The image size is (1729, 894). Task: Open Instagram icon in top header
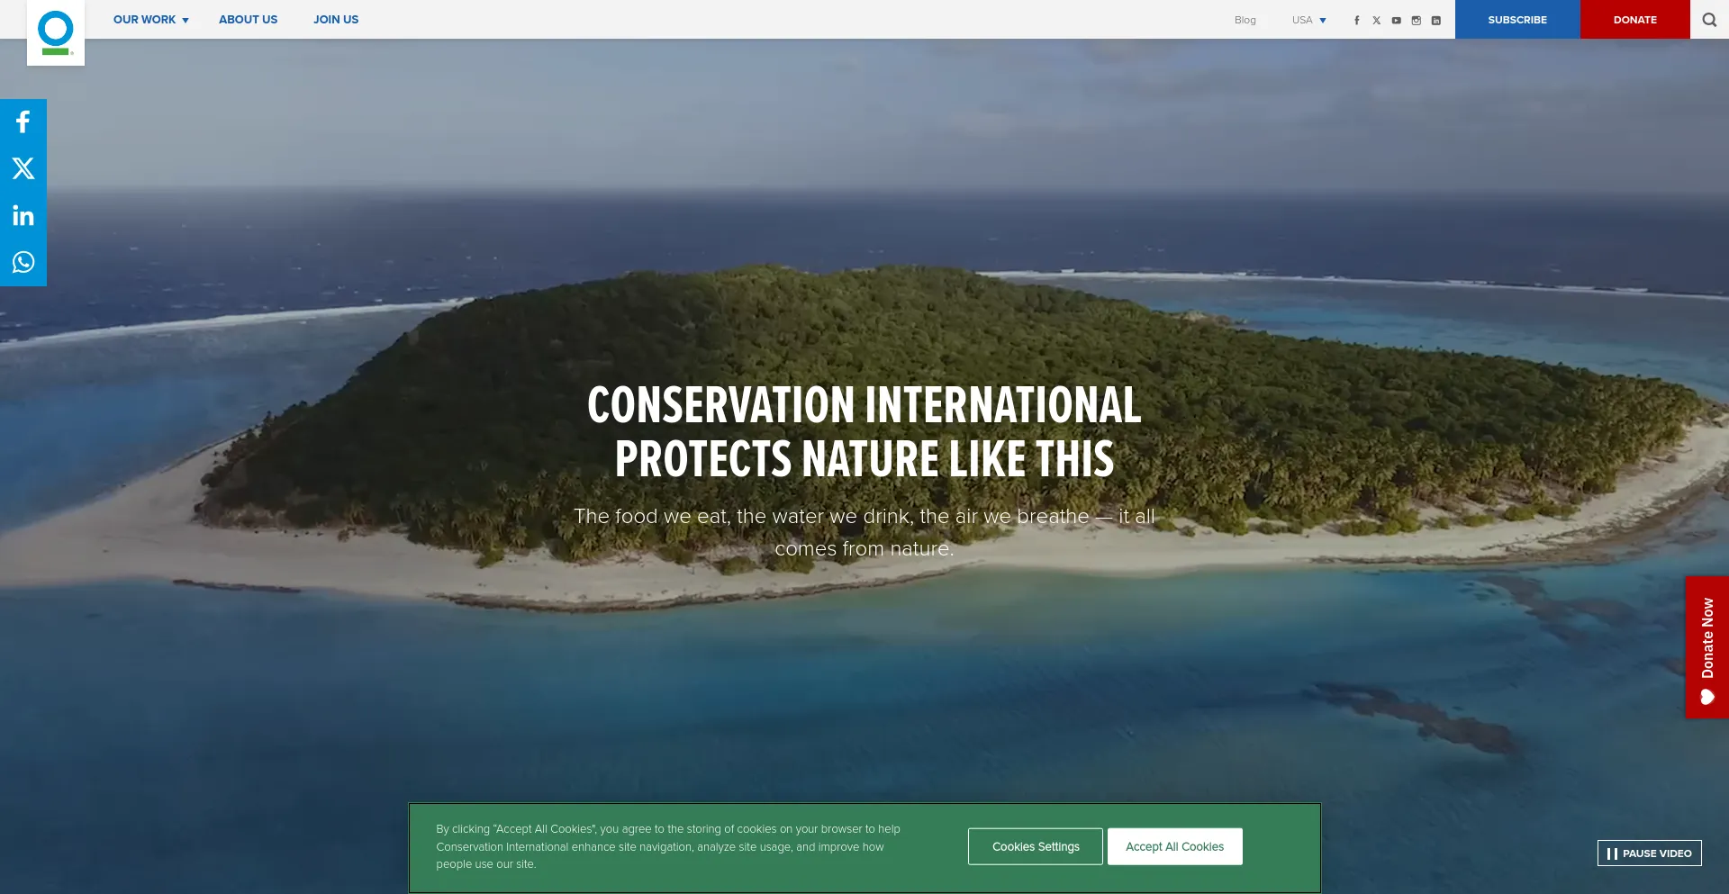[x=1416, y=20]
